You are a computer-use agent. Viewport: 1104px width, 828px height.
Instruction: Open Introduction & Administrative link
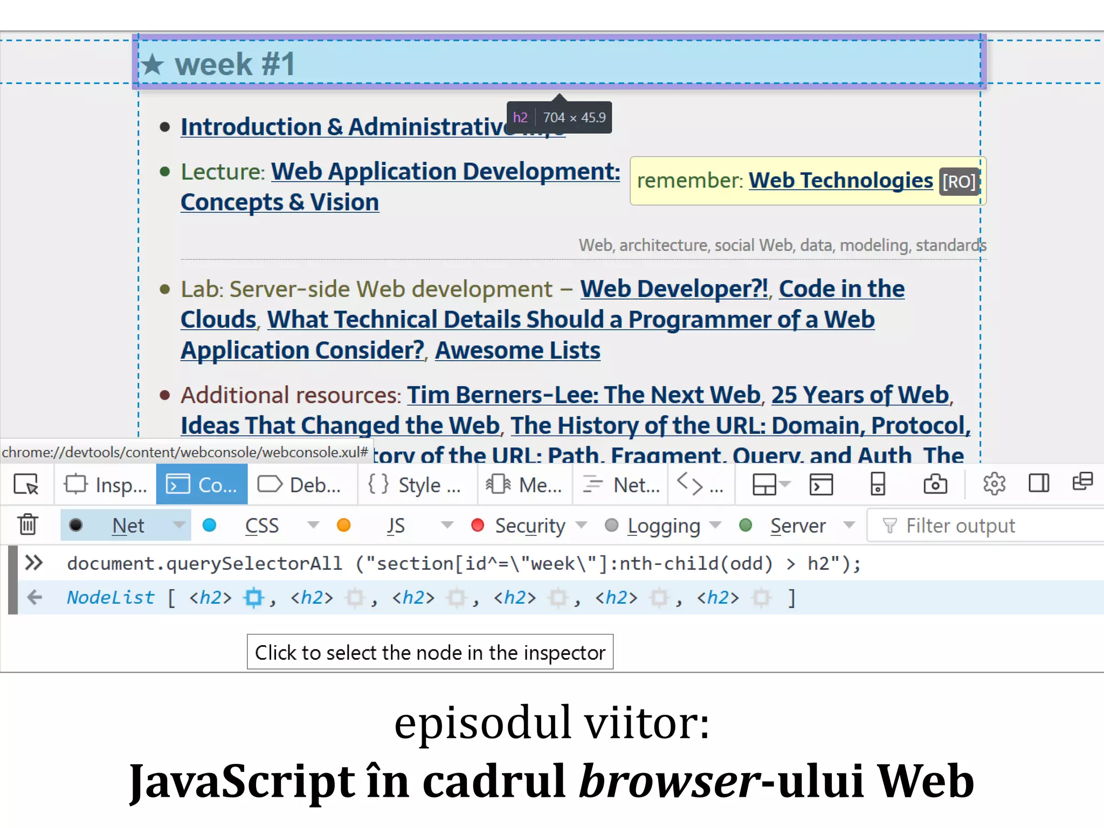[x=373, y=127]
